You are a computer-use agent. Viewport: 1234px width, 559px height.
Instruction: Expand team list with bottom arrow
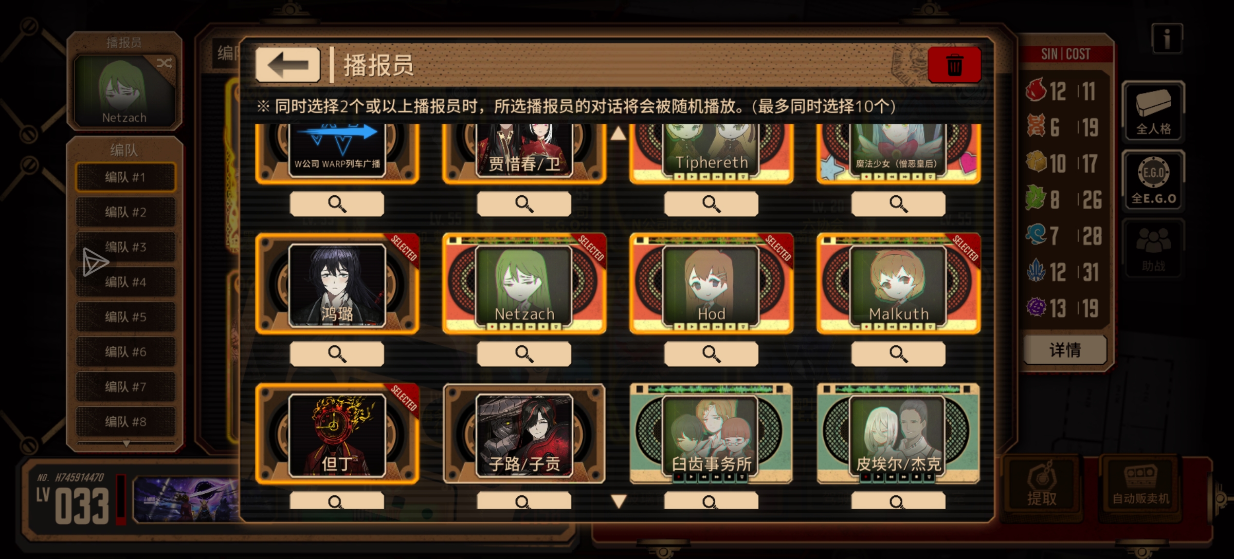126,443
